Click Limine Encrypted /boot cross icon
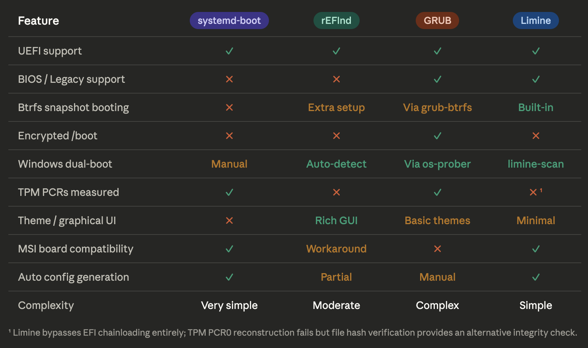588x348 pixels. (x=536, y=136)
